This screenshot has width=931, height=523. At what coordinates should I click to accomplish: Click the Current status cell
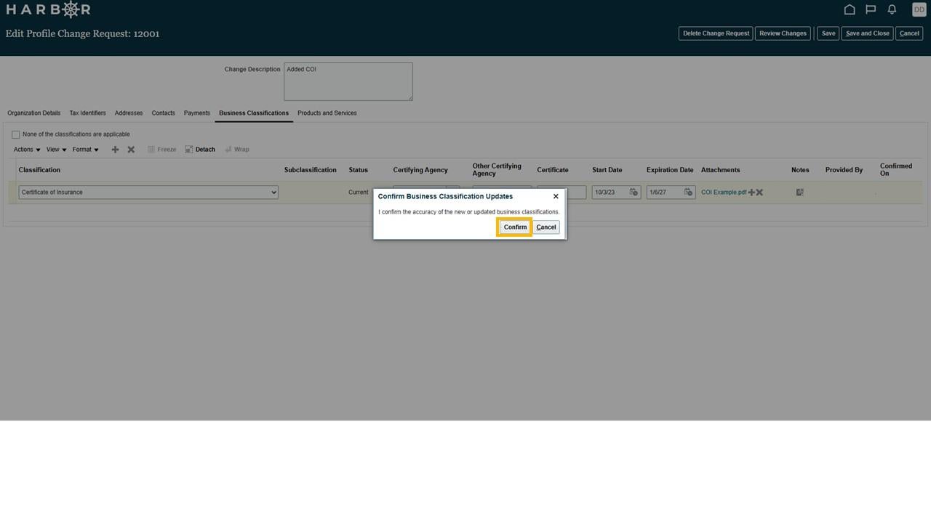click(359, 192)
